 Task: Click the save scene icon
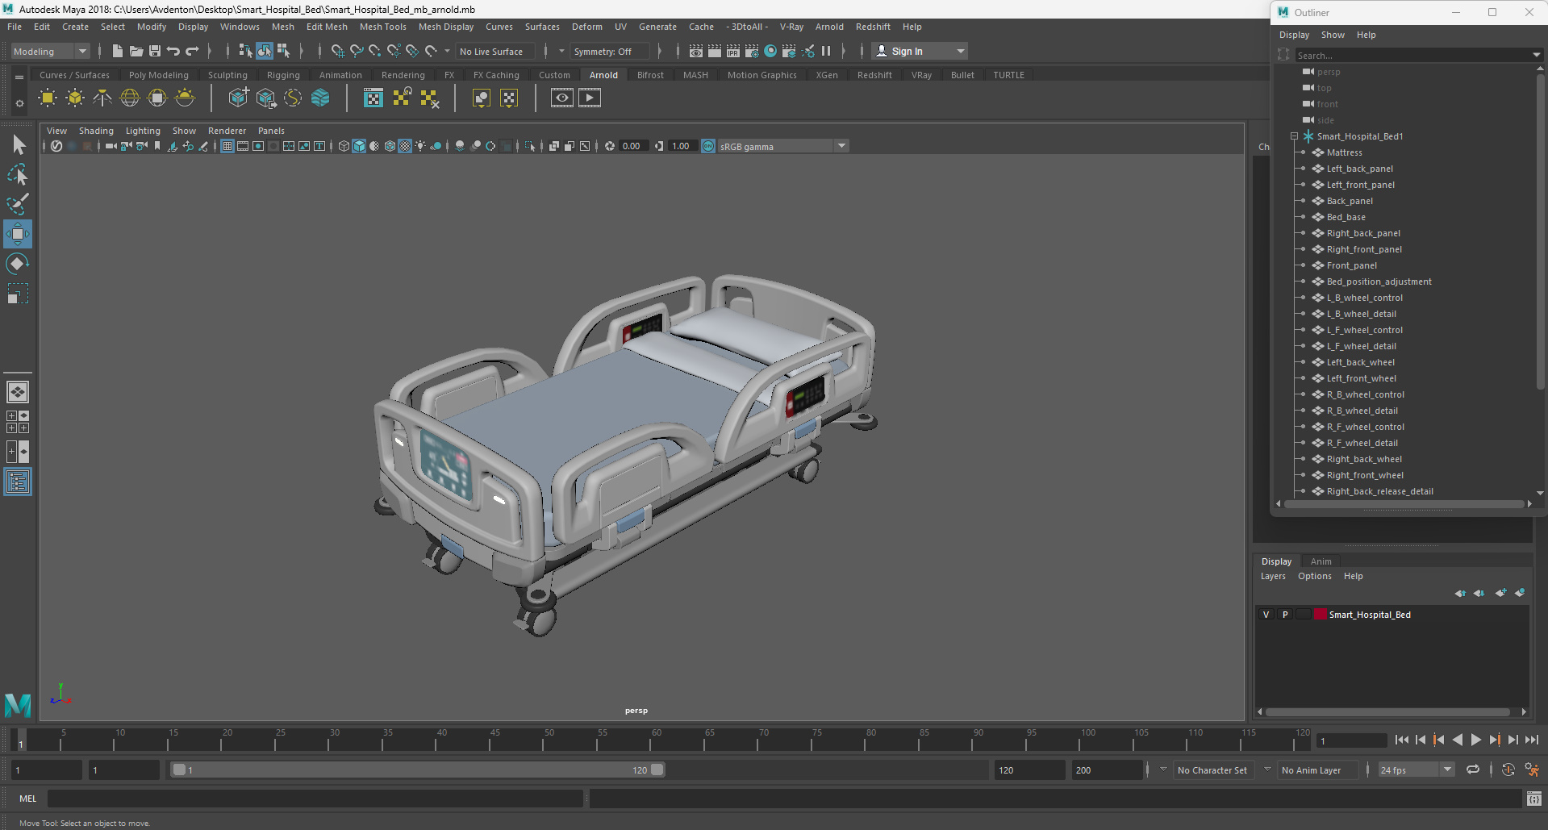tap(155, 51)
